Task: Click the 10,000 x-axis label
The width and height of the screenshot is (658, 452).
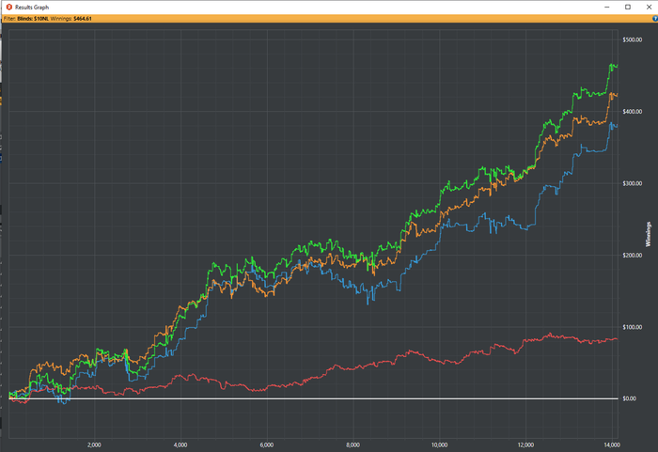Action: click(439, 444)
